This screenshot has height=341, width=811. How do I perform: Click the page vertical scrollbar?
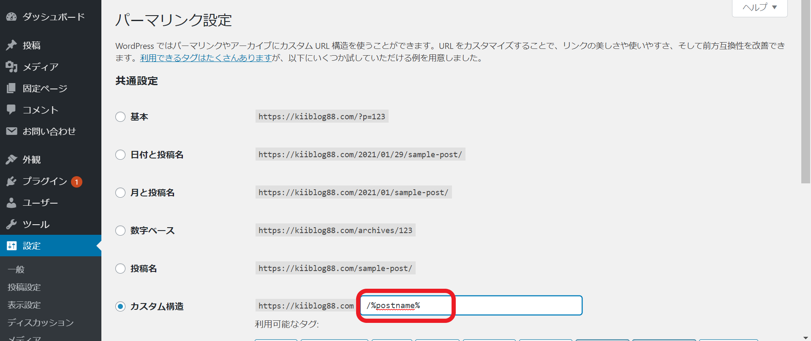click(x=806, y=92)
